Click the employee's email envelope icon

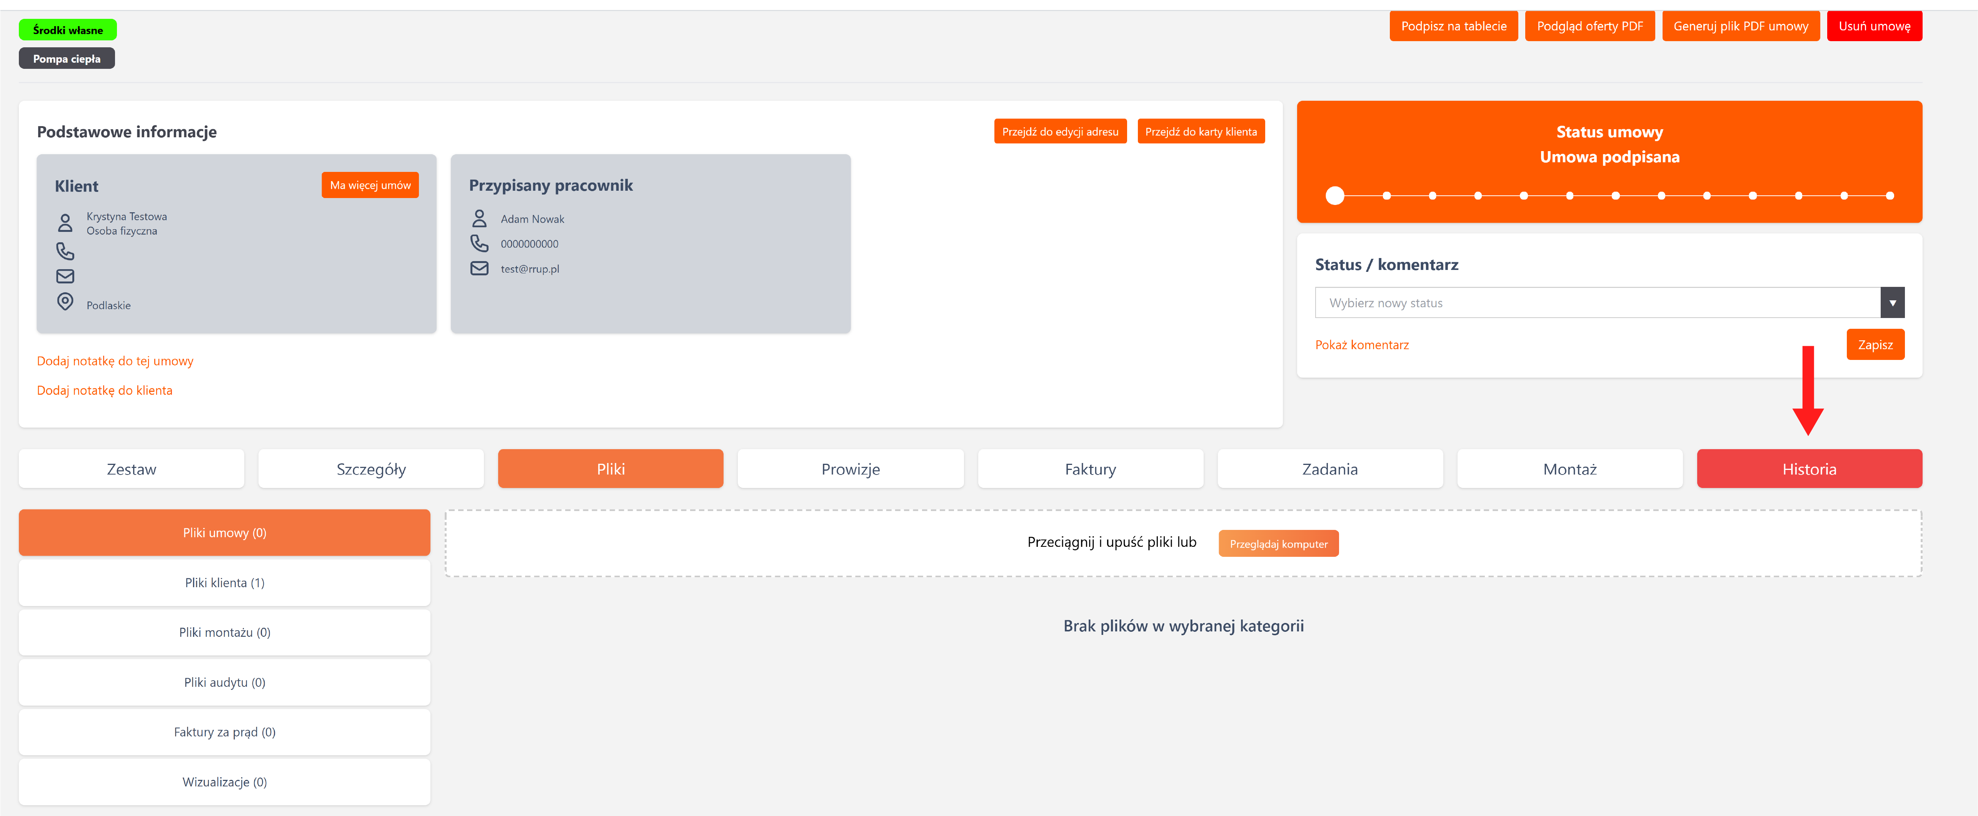(479, 269)
